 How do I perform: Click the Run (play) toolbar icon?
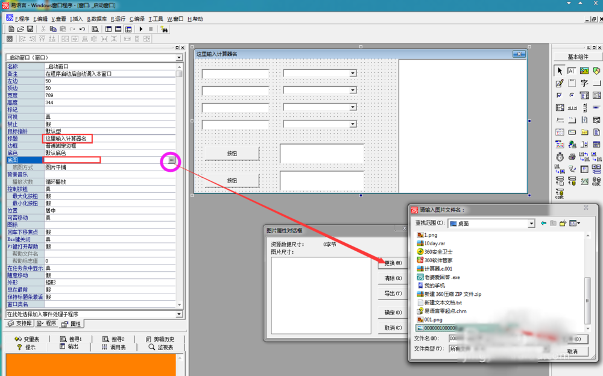[140, 29]
